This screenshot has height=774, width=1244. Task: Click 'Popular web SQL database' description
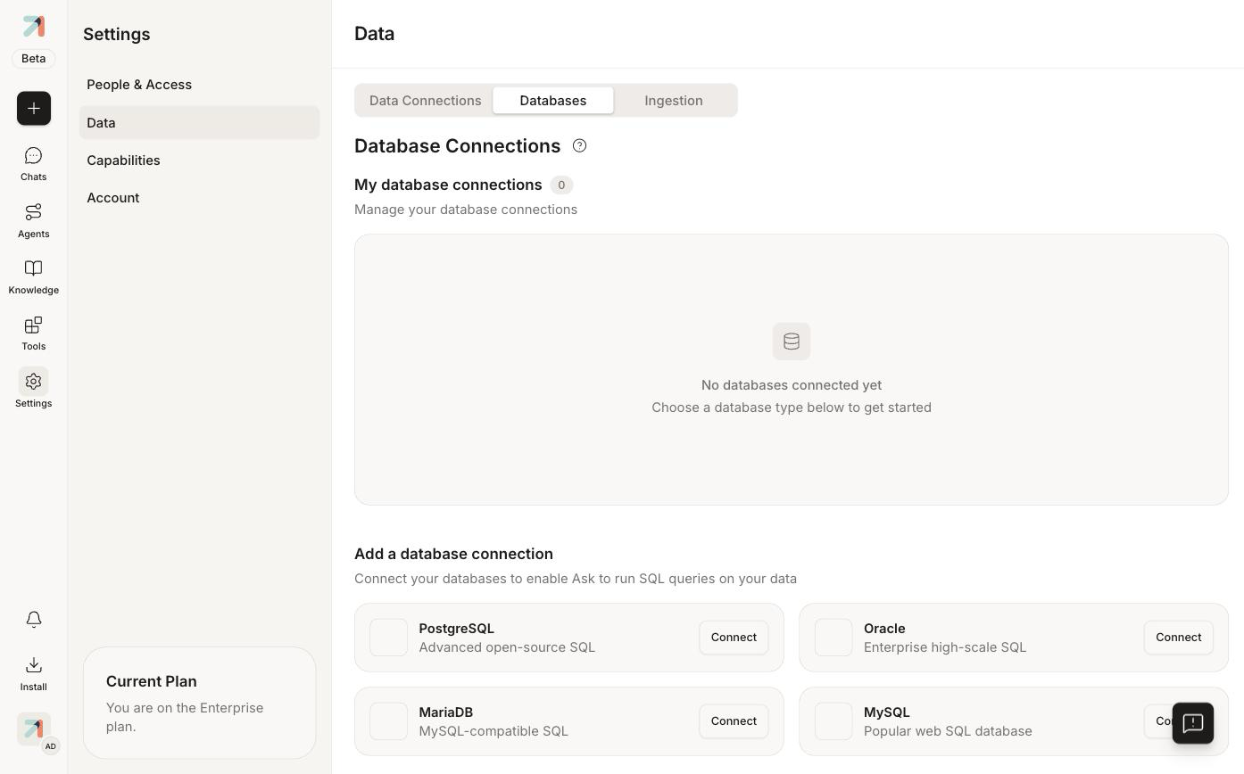click(x=948, y=731)
